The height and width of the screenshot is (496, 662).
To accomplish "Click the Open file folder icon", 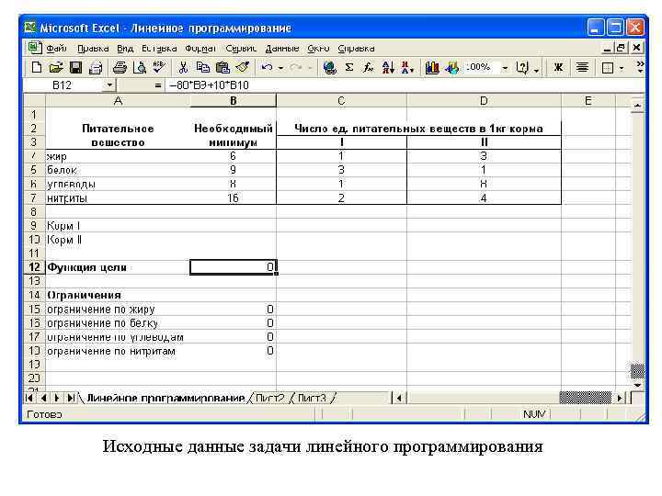I will pyautogui.click(x=56, y=67).
